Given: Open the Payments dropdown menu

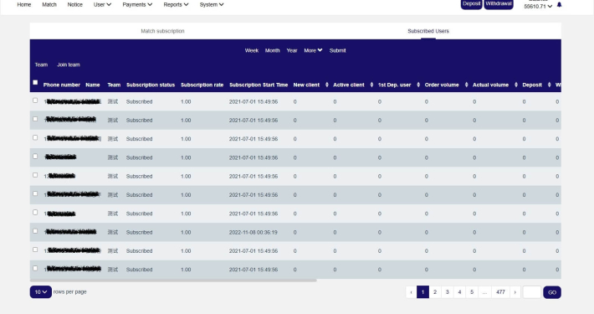Looking at the screenshot, I should (x=137, y=4).
